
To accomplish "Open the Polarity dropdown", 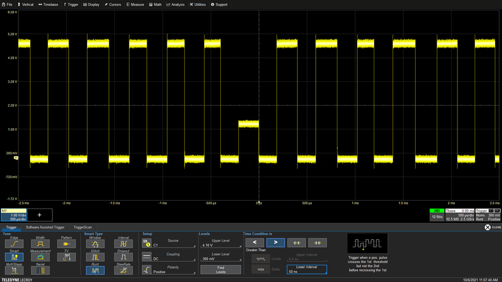I will 174,270.
